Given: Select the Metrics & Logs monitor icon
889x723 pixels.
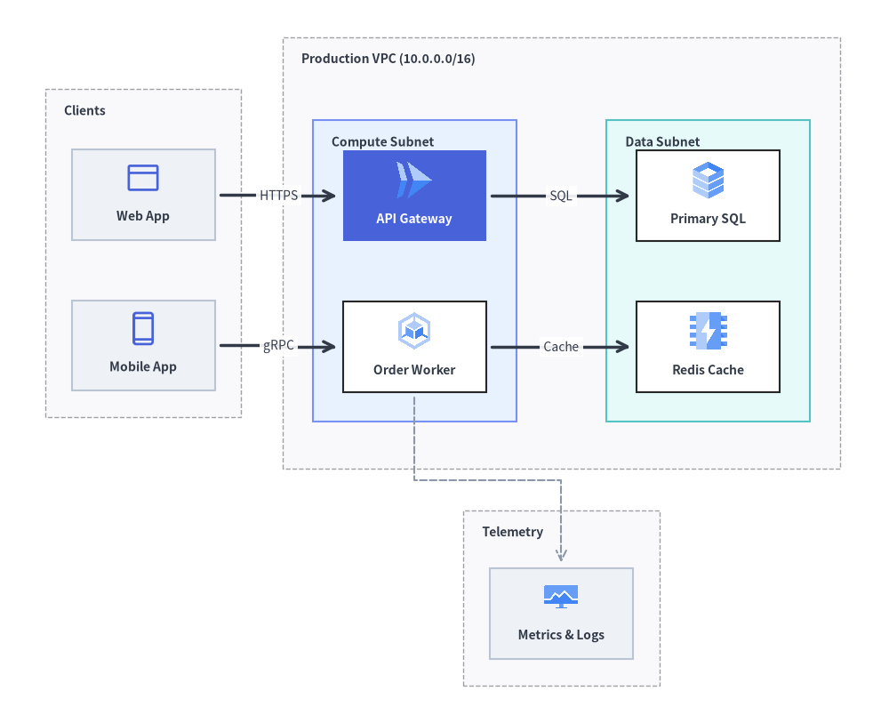Looking at the screenshot, I should (561, 597).
